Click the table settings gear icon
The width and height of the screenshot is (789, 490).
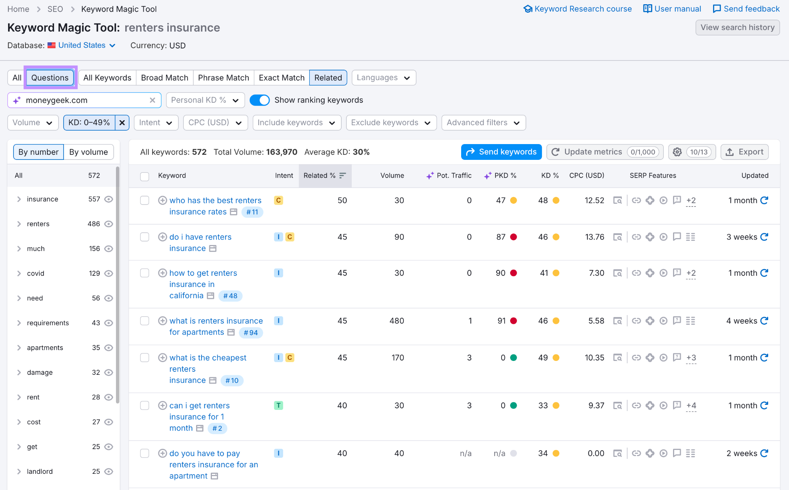coord(677,152)
